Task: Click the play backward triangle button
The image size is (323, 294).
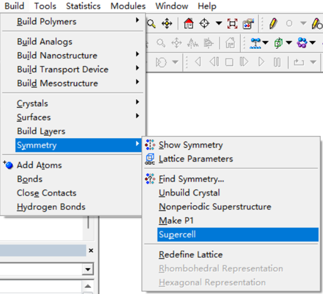Action: (198, 62)
